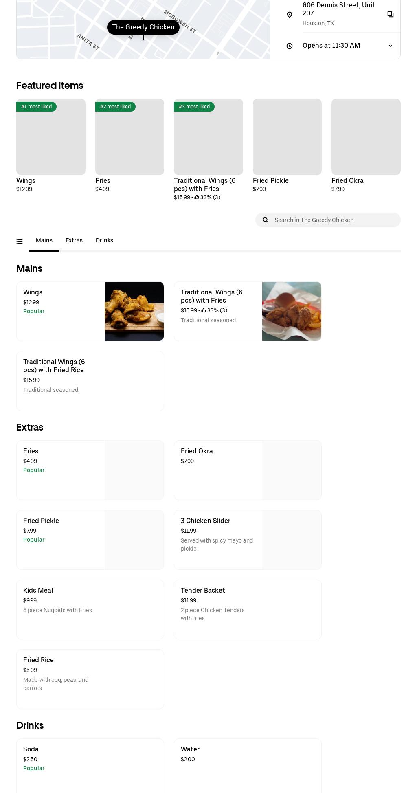417x793 pixels.
Task: Expand the opening hours chevron
Action: (x=390, y=46)
